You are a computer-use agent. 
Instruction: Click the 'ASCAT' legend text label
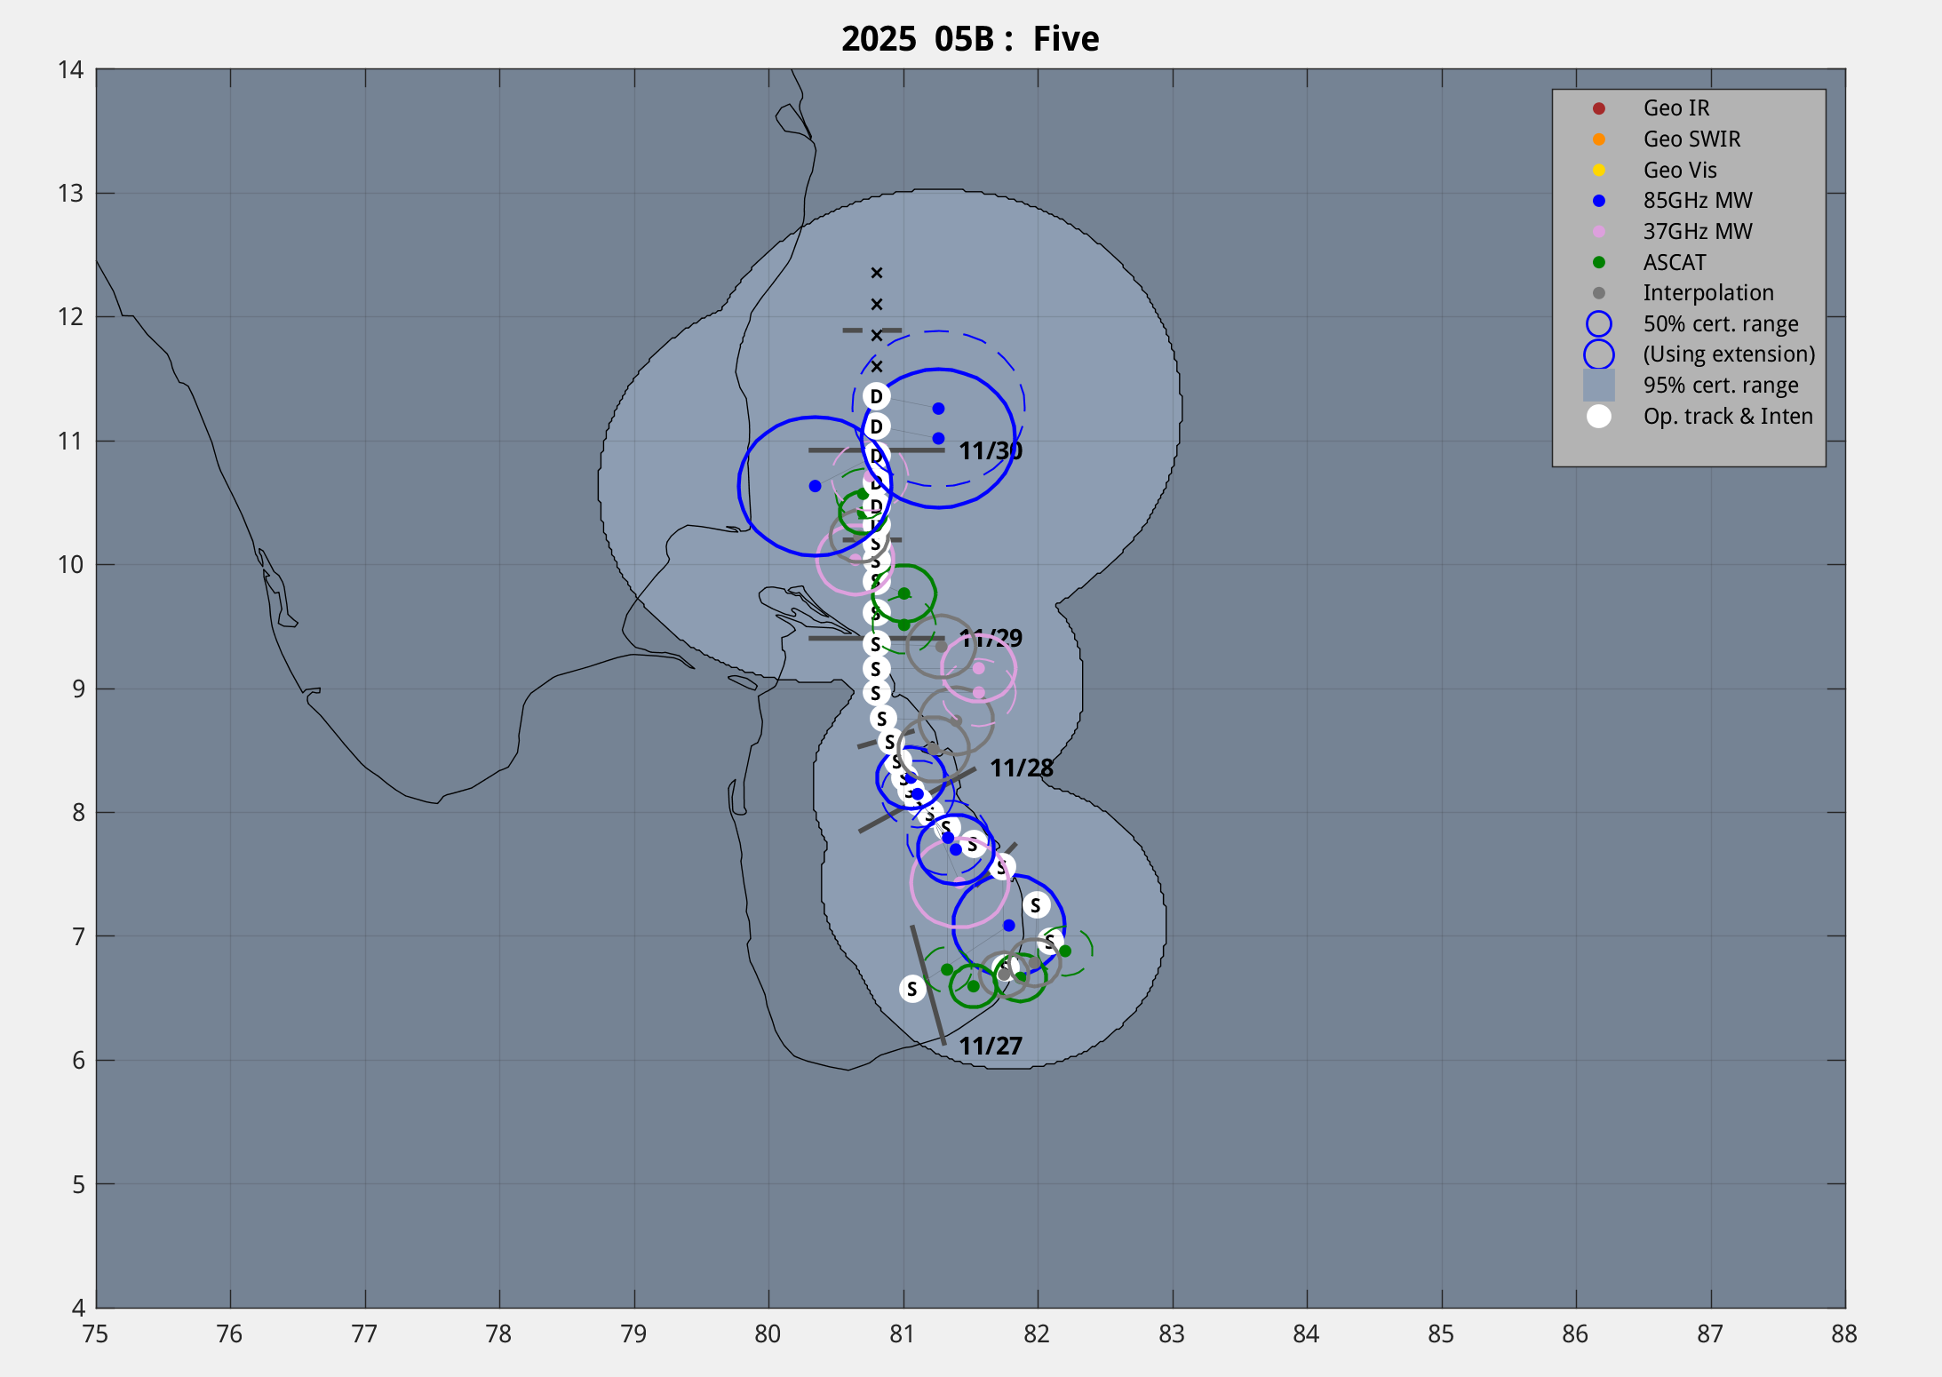coord(1674,262)
